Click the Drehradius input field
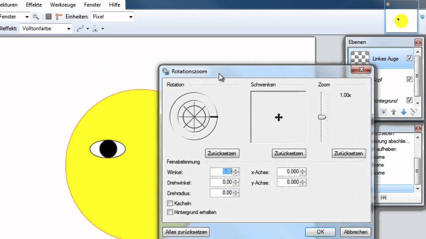Screen dimensions: 426x239 point(222,193)
